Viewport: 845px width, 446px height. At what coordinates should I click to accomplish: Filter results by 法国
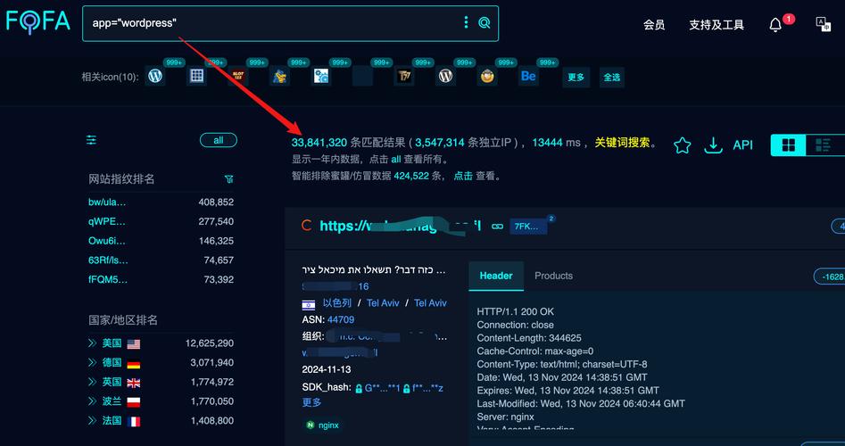pyautogui.click(x=112, y=421)
